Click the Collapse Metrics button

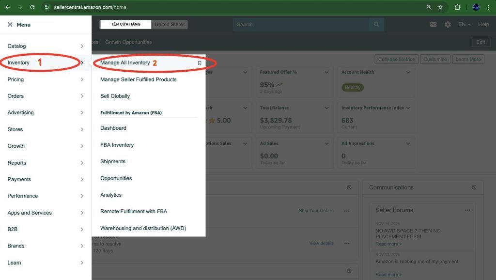396,59
